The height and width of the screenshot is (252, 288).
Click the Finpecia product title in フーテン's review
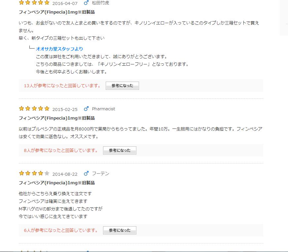57,183
